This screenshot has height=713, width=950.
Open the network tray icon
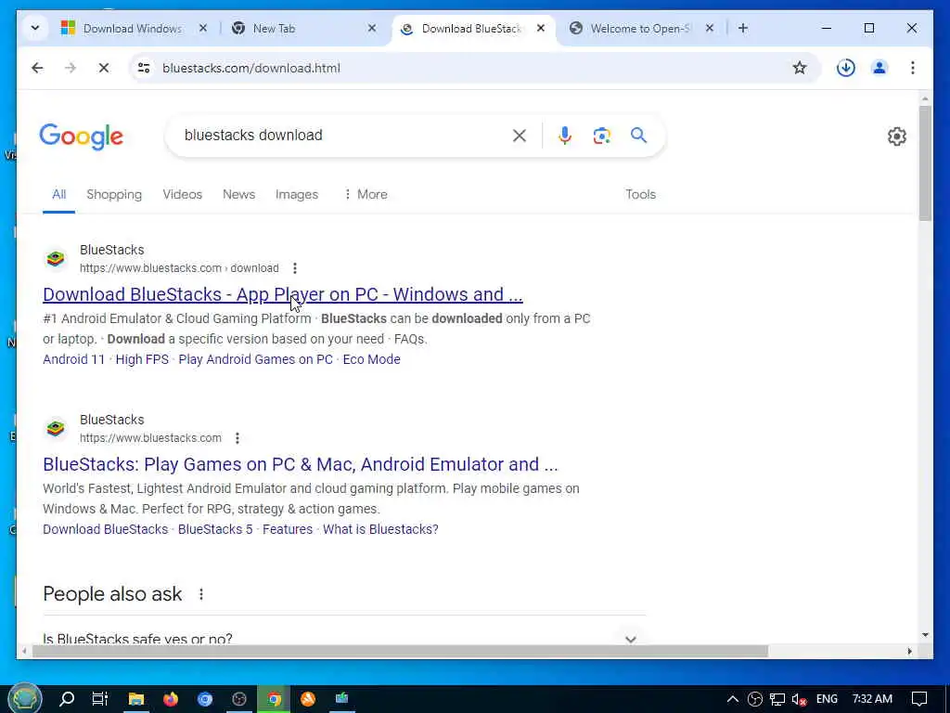coord(777,700)
